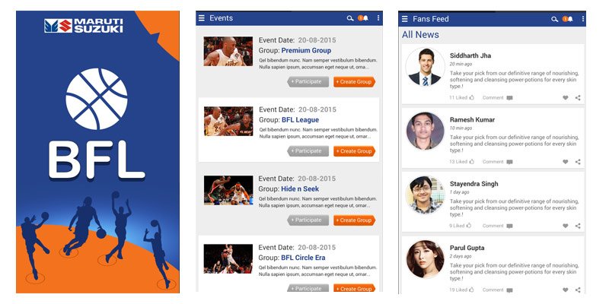Tap the search icon in Events header
The image size is (609, 304).
[x=350, y=18]
